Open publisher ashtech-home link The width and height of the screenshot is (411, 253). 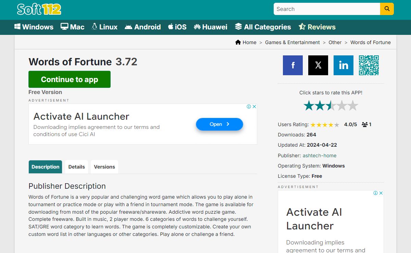coord(320,156)
